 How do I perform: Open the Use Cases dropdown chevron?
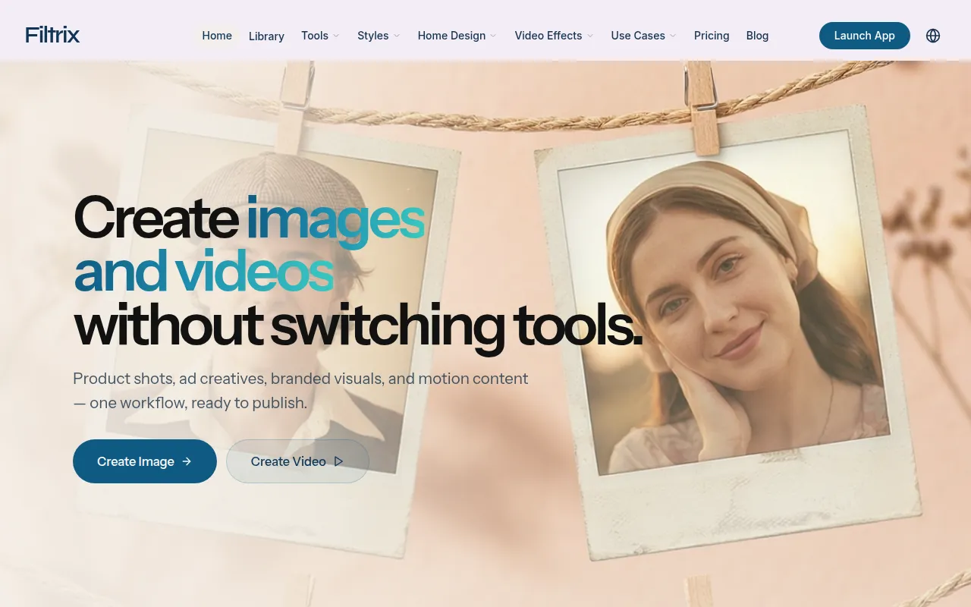pyautogui.click(x=673, y=36)
